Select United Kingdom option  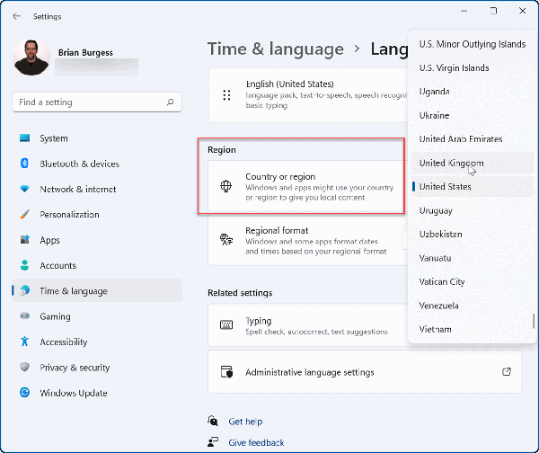click(473, 163)
